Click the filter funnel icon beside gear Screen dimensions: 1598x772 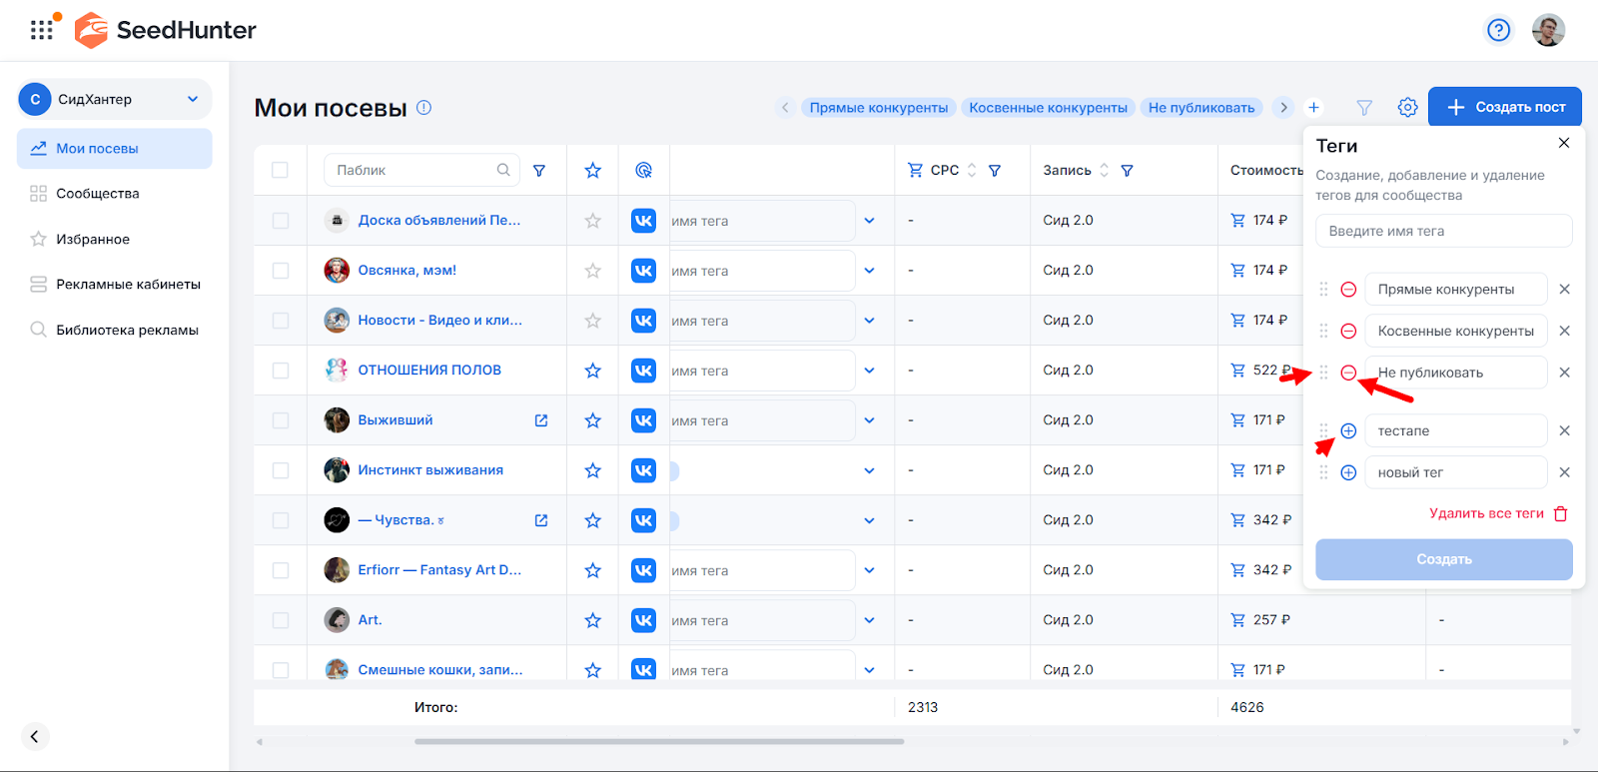1364,107
